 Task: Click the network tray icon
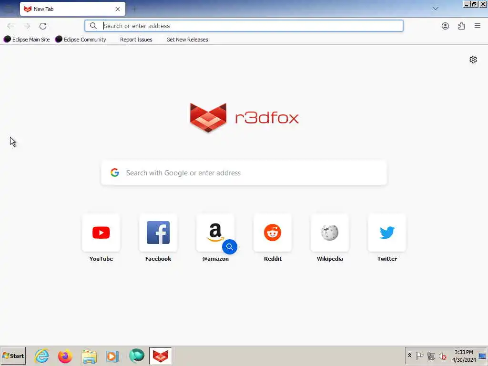[431, 356]
